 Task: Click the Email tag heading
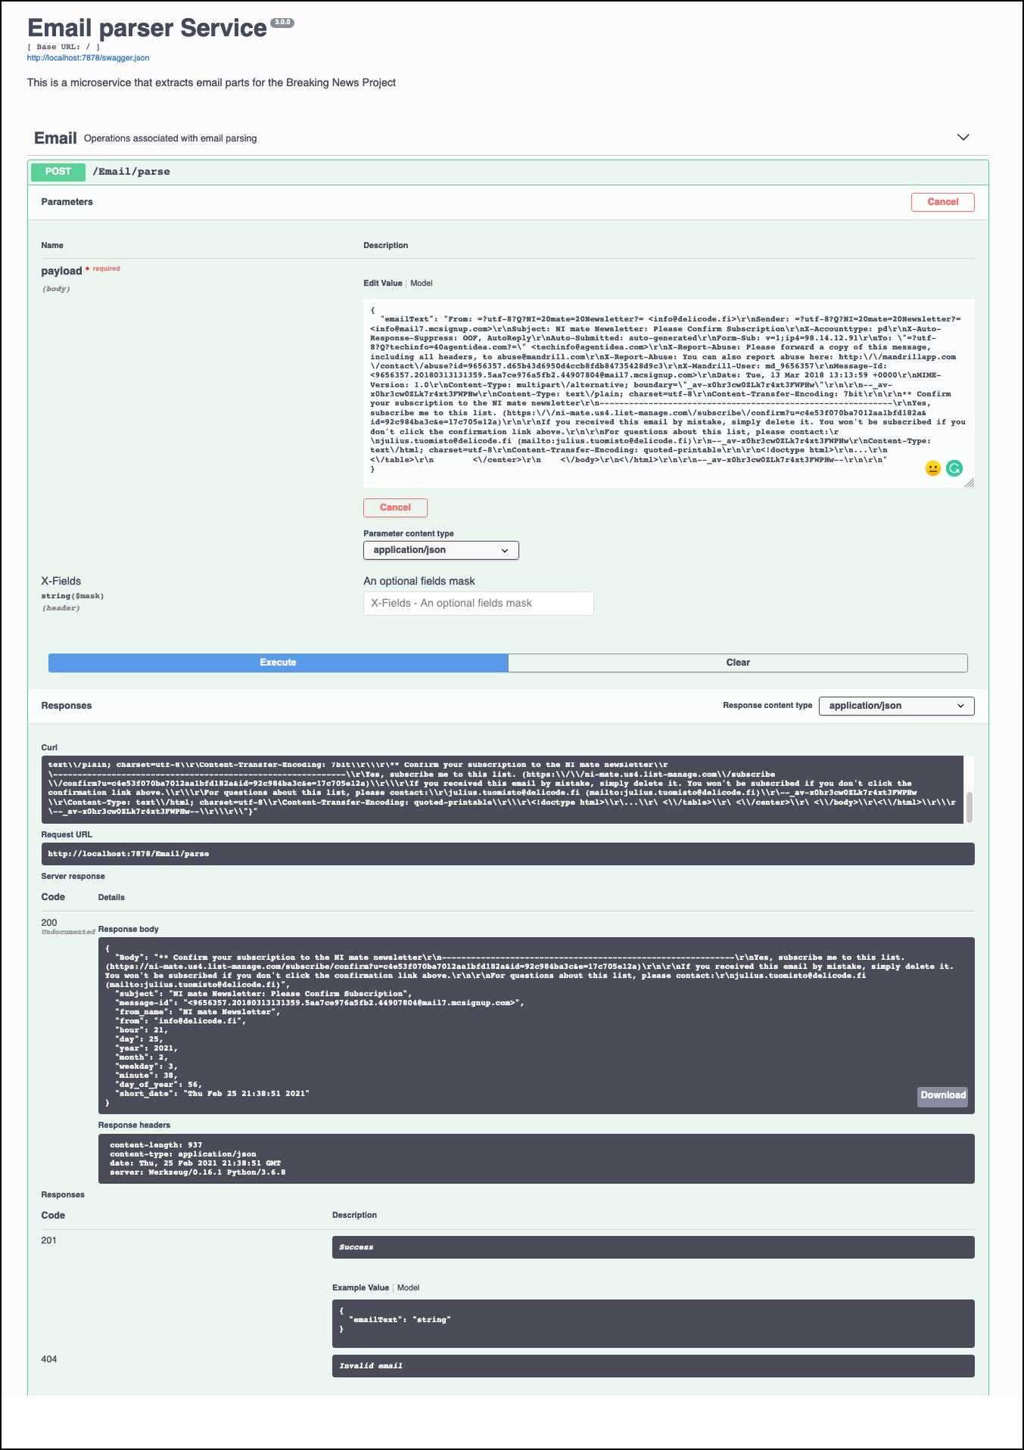tap(55, 138)
